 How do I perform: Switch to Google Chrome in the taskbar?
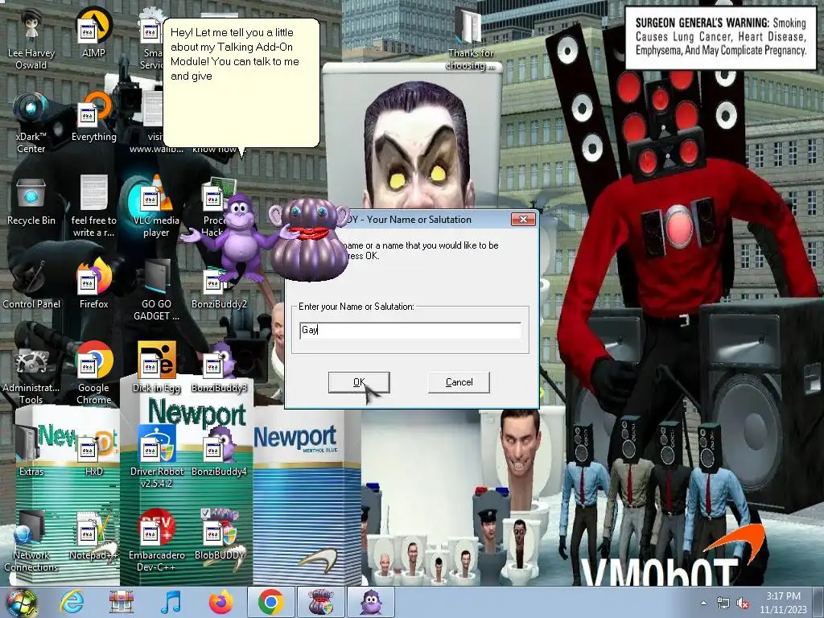(270, 602)
